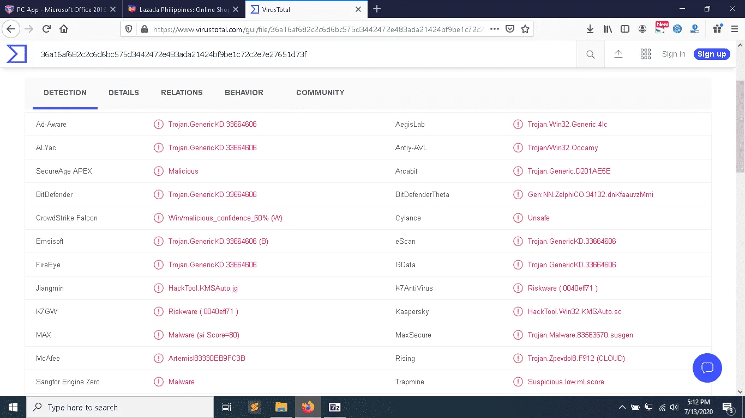The width and height of the screenshot is (745, 418).
Task: Expand hidden system tray icons chevron
Action: coord(622,407)
